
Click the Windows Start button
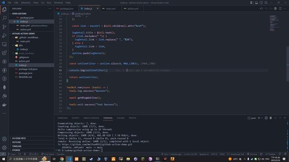[4, 159]
